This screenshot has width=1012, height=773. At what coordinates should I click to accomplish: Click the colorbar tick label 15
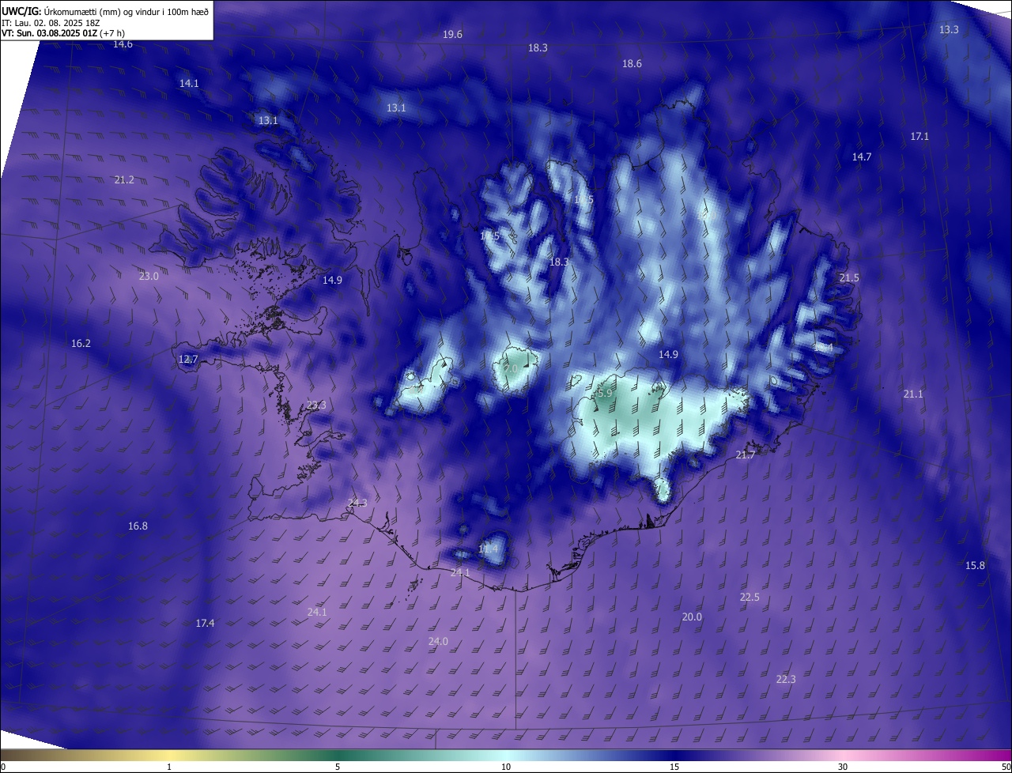tap(674, 767)
